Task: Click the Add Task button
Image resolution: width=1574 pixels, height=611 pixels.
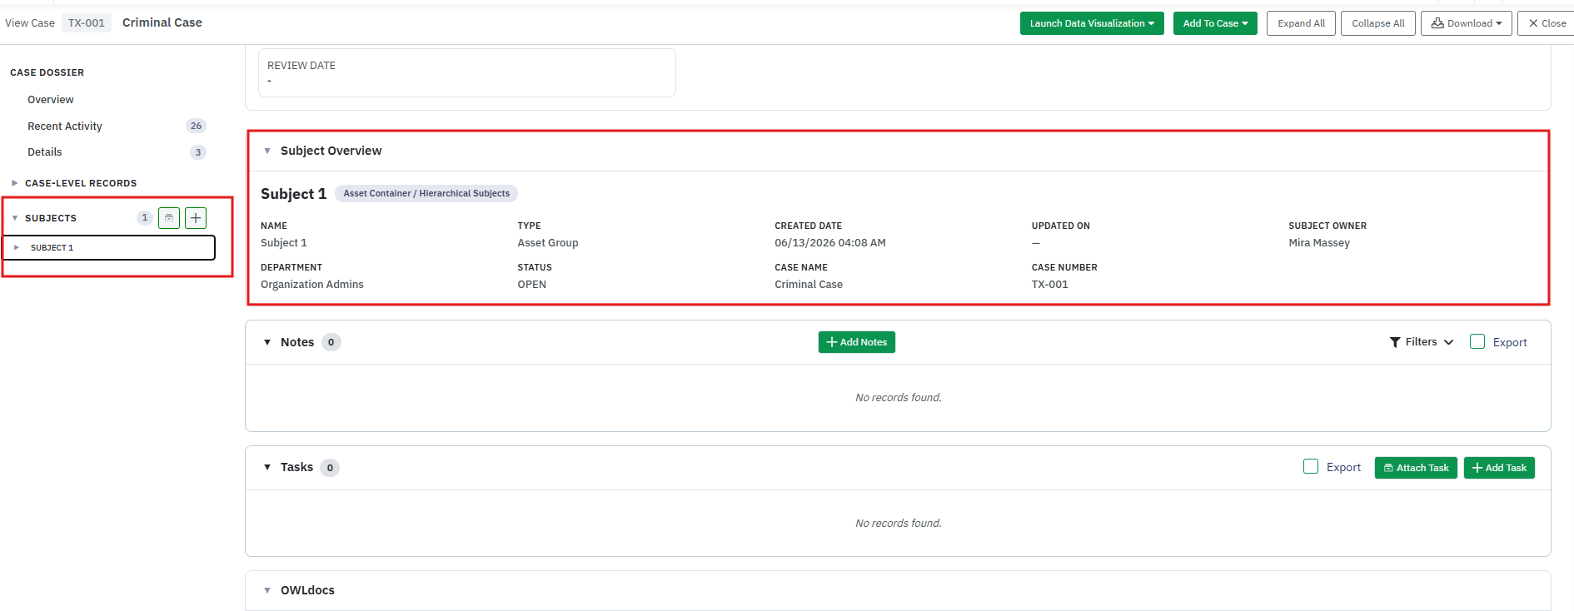Action: [1499, 468]
